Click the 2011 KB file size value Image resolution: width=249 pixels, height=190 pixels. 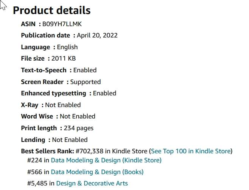[x=66, y=59]
